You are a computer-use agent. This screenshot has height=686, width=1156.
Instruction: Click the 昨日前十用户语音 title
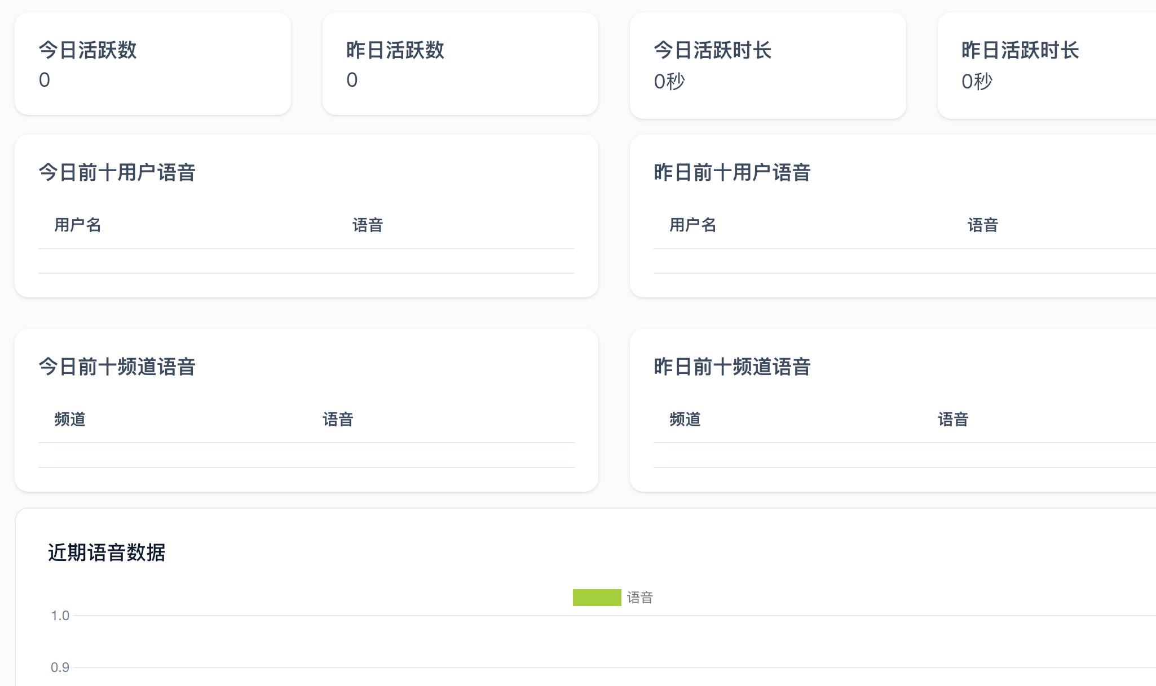click(x=732, y=172)
